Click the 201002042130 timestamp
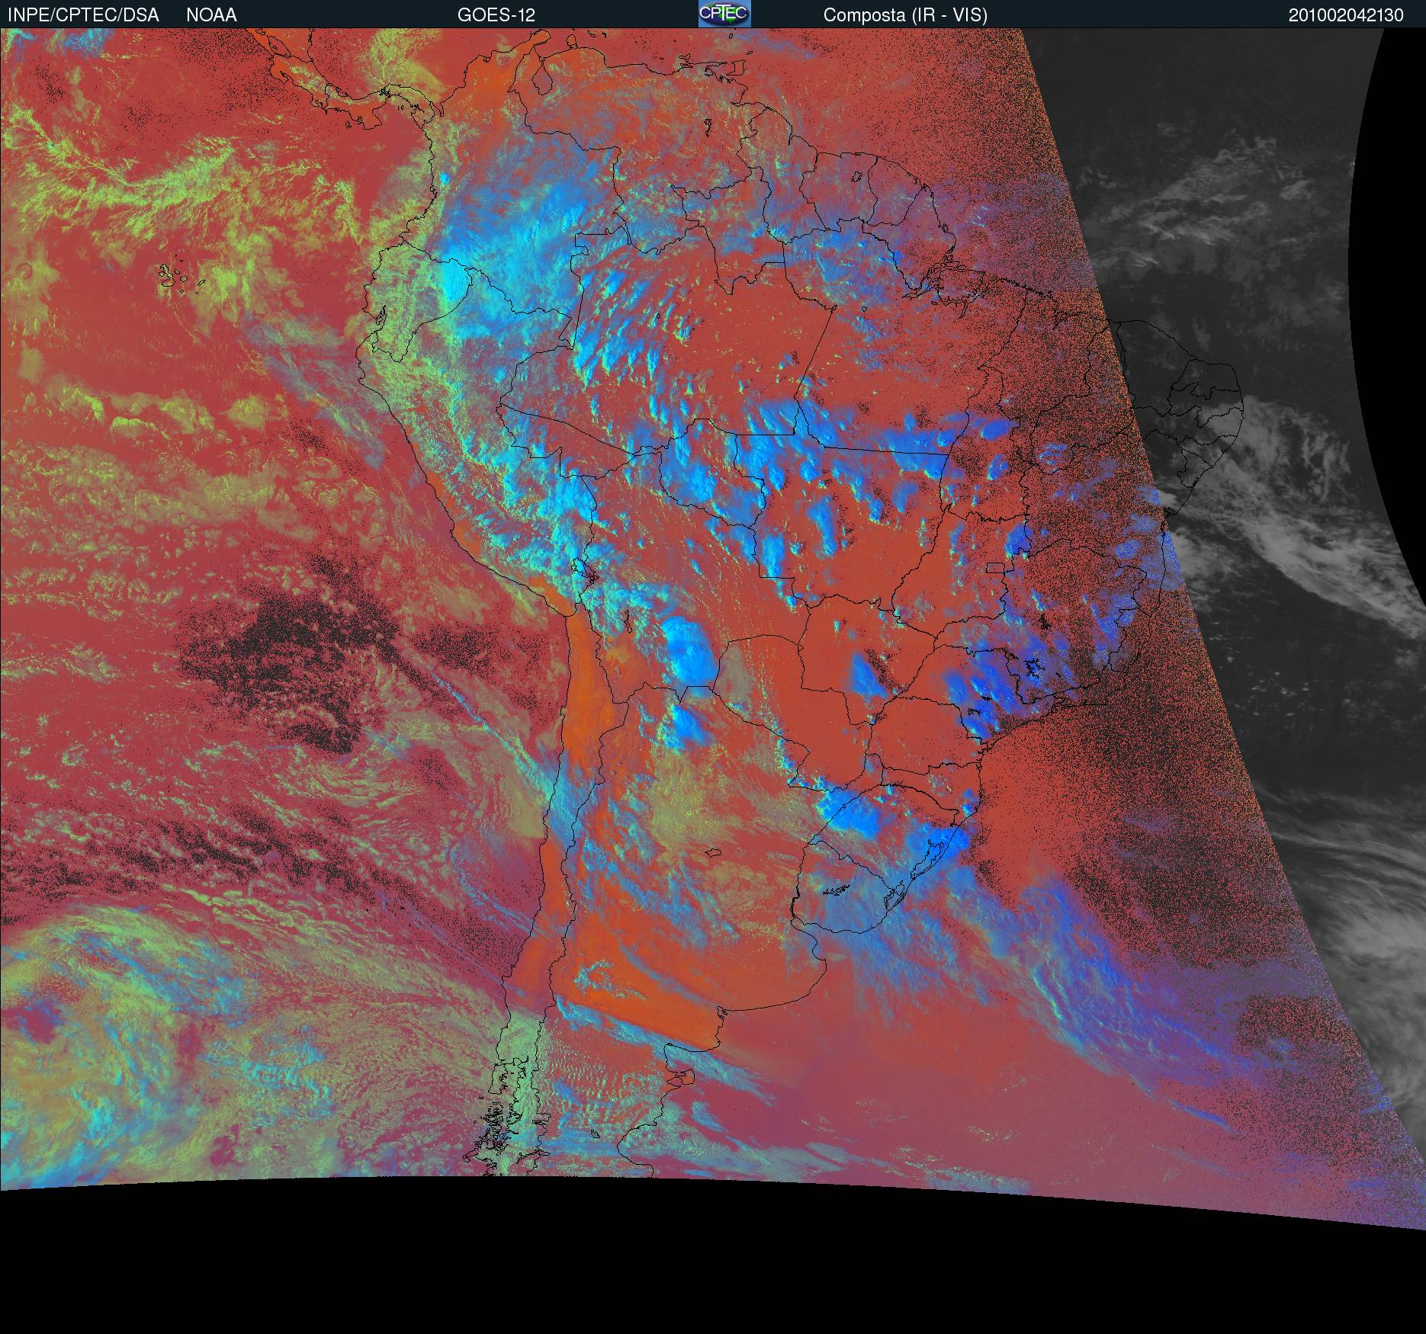The height and width of the screenshot is (1334, 1426). [1346, 15]
